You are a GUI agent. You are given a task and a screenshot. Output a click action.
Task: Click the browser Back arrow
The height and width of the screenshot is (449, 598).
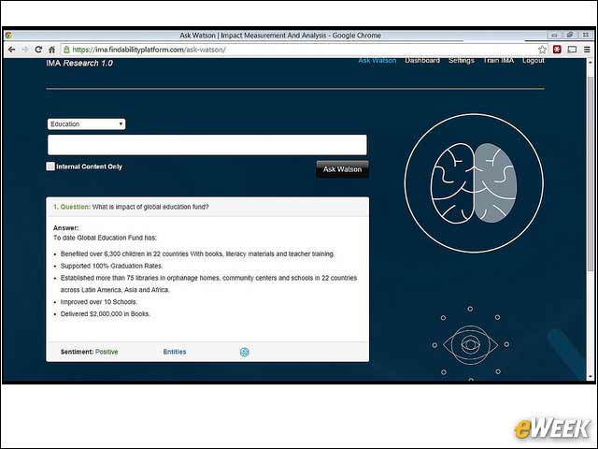point(11,50)
